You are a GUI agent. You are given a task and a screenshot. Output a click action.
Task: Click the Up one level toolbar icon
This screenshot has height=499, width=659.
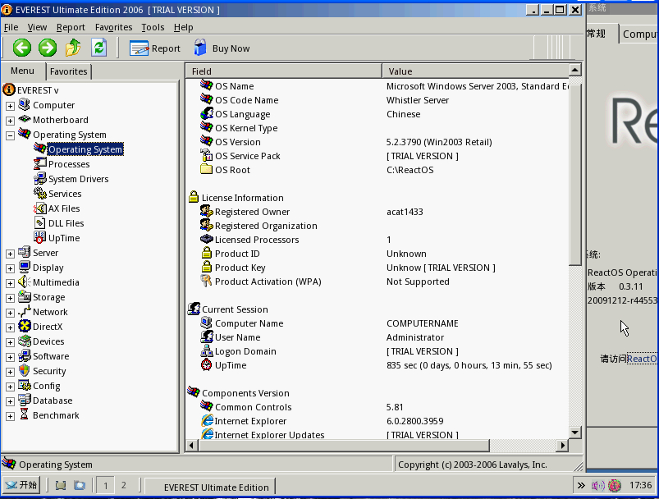(73, 48)
